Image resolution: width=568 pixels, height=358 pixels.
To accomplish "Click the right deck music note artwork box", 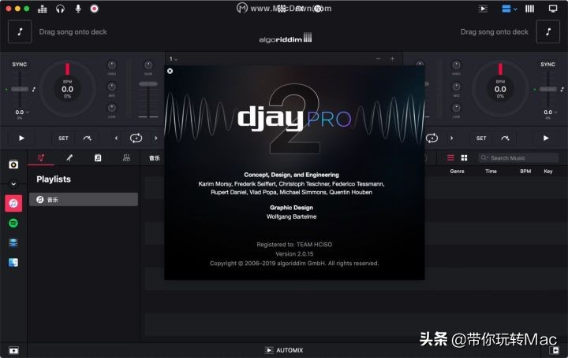I will [548, 31].
